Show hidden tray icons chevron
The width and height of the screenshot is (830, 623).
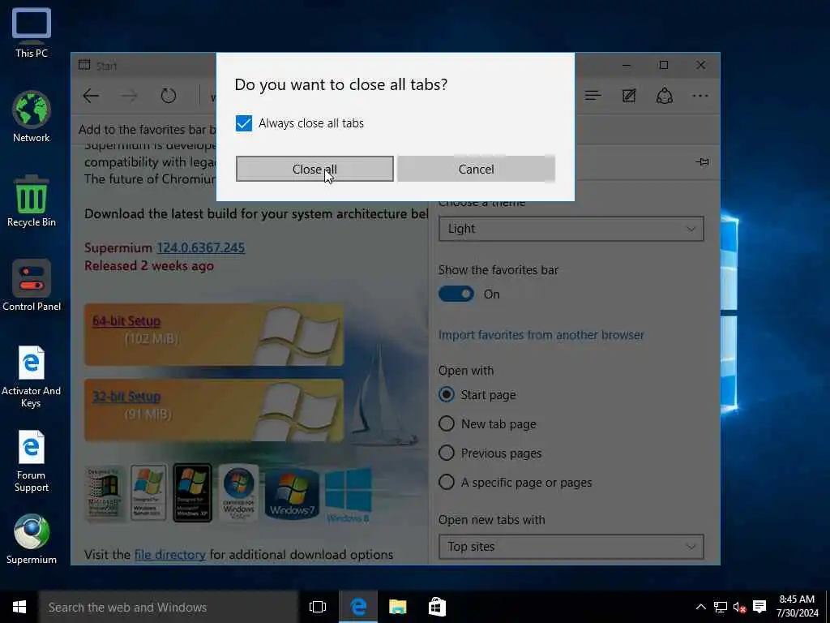point(700,607)
